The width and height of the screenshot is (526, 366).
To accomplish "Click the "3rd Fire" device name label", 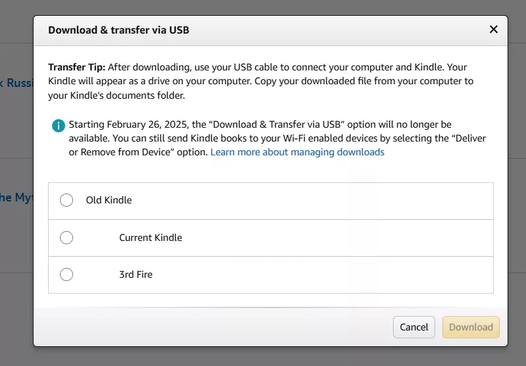I will tap(136, 274).
